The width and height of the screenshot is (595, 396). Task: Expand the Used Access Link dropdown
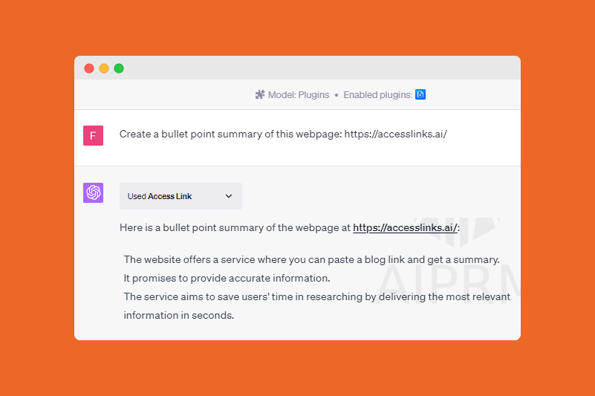tap(181, 196)
